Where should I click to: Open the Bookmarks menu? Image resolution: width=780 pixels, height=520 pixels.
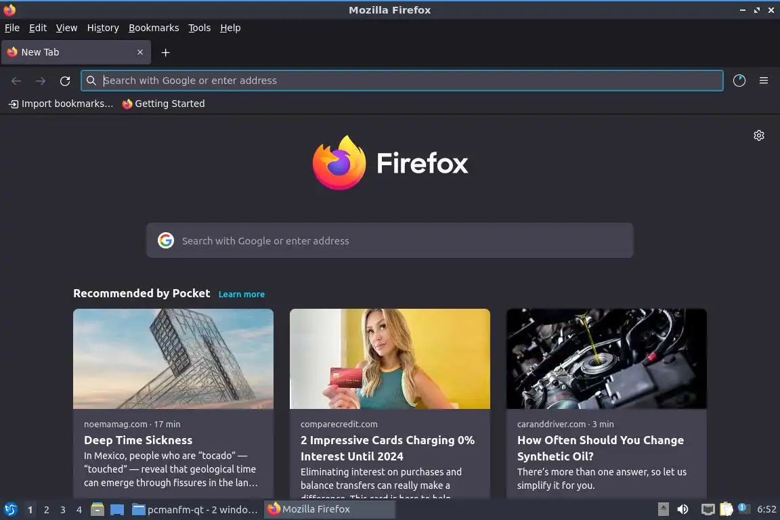[154, 28]
